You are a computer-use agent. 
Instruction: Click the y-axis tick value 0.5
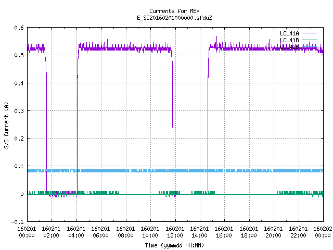[19, 55]
